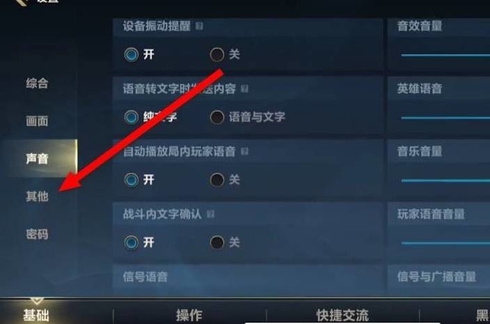
Task: Select 语音与文字 radio option
Action: point(217,118)
